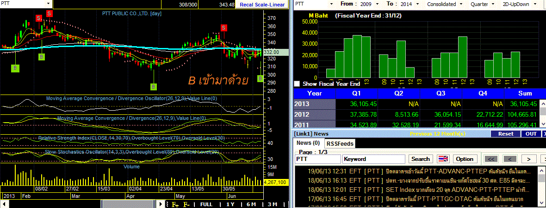
Task: Click the F- font decrease icon
Action: tap(186, 204)
